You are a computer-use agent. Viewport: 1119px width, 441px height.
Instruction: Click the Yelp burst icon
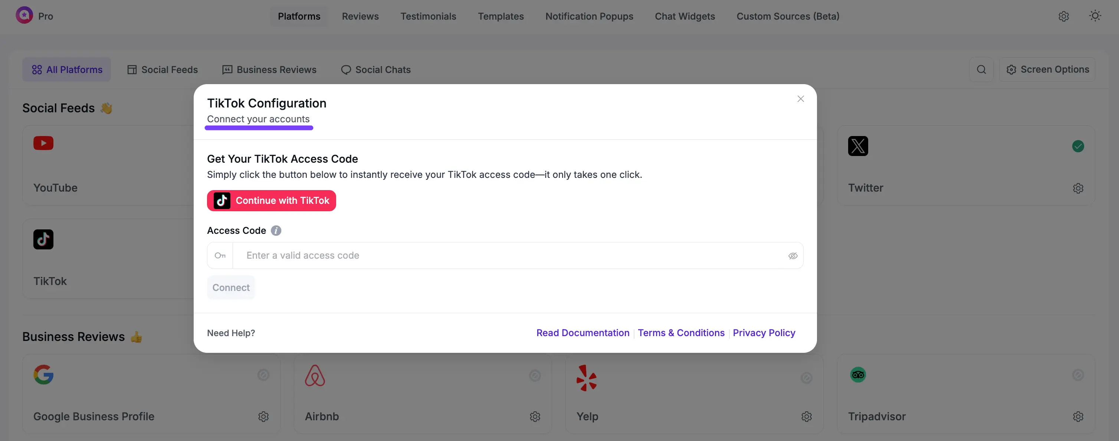pyautogui.click(x=587, y=378)
